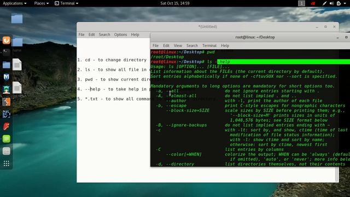This screenshot has width=350, height=197.
Task: Click the terminal title bar 'root@linux: ~/Desktop'
Action: 255,37
